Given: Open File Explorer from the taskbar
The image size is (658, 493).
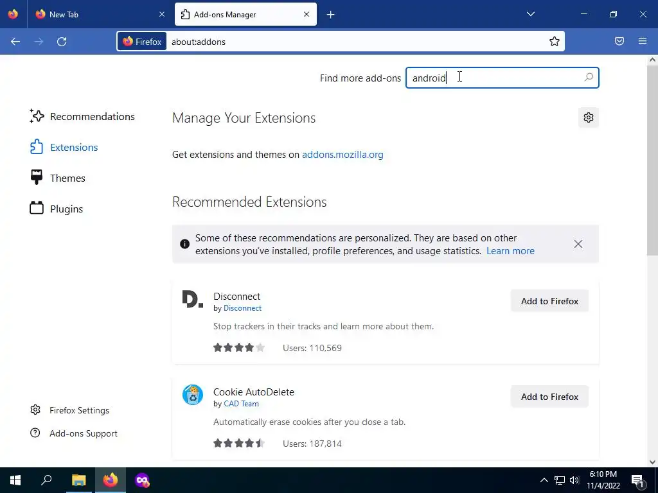Looking at the screenshot, I should pyautogui.click(x=78, y=480).
